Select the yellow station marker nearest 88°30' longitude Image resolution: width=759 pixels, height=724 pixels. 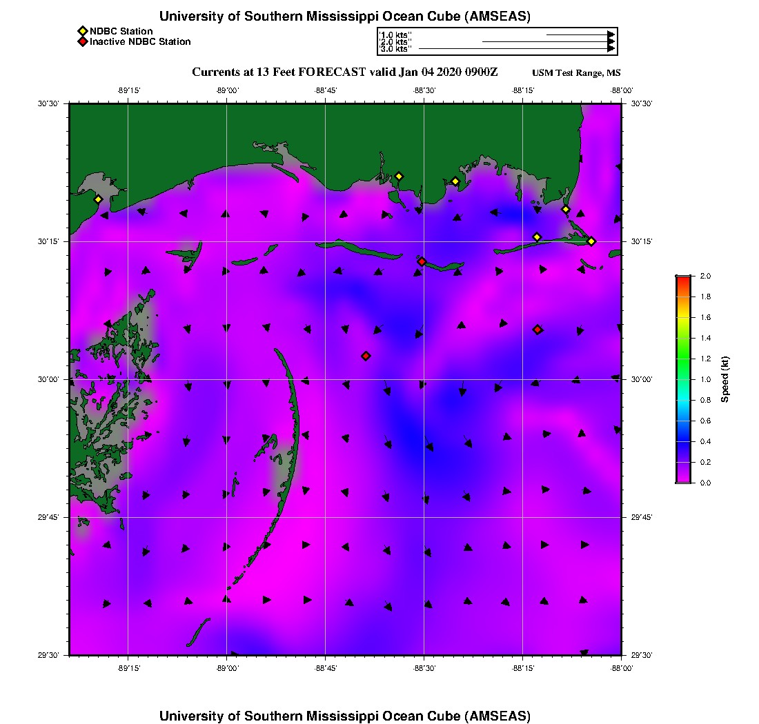pyautogui.click(x=398, y=176)
